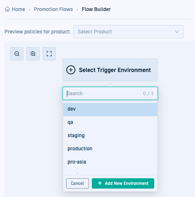
Task: Click the Flow Builder breadcrumb text
Action: pos(96,9)
